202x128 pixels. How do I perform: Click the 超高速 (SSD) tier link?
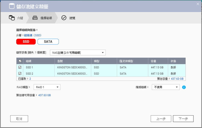pyautogui.click(x=32, y=35)
